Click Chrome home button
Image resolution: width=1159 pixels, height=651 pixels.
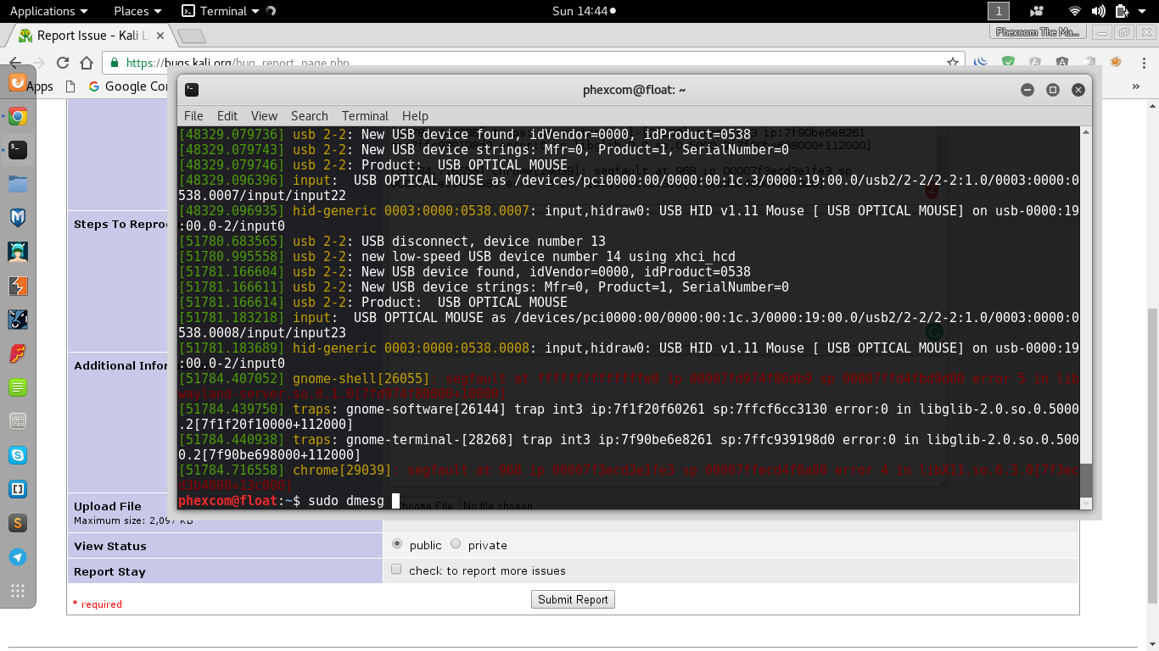(x=87, y=63)
